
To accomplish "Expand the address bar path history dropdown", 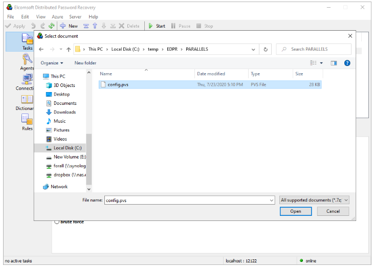I will click(x=253, y=49).
